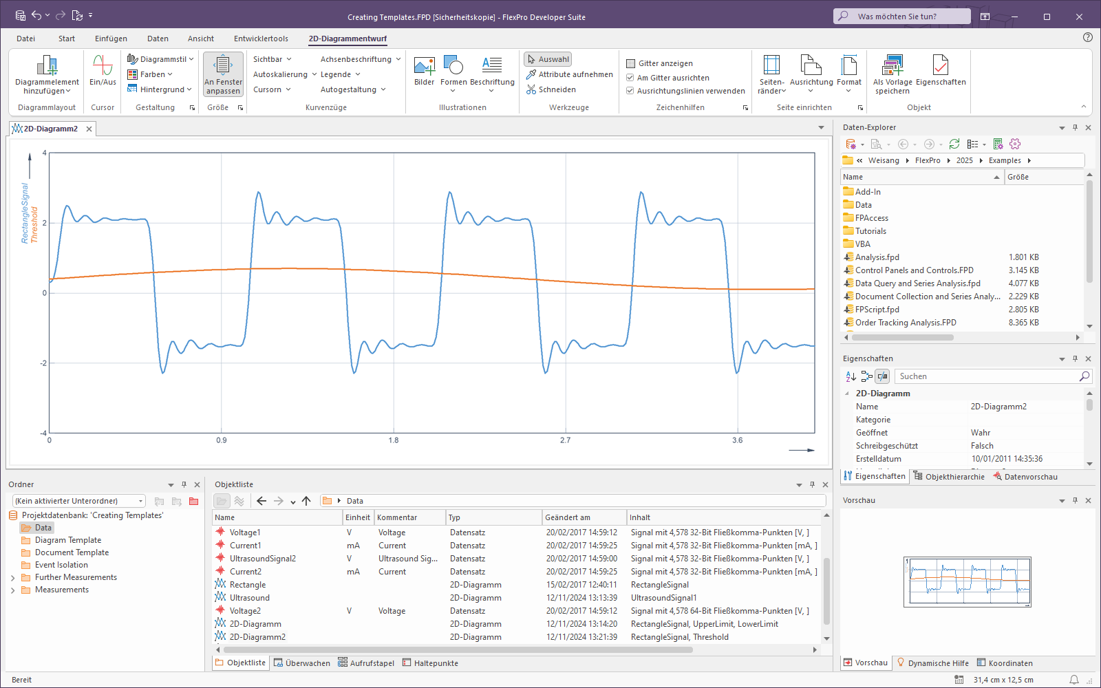Click the refresh icon in Daten-Explorer

(954, 144)
